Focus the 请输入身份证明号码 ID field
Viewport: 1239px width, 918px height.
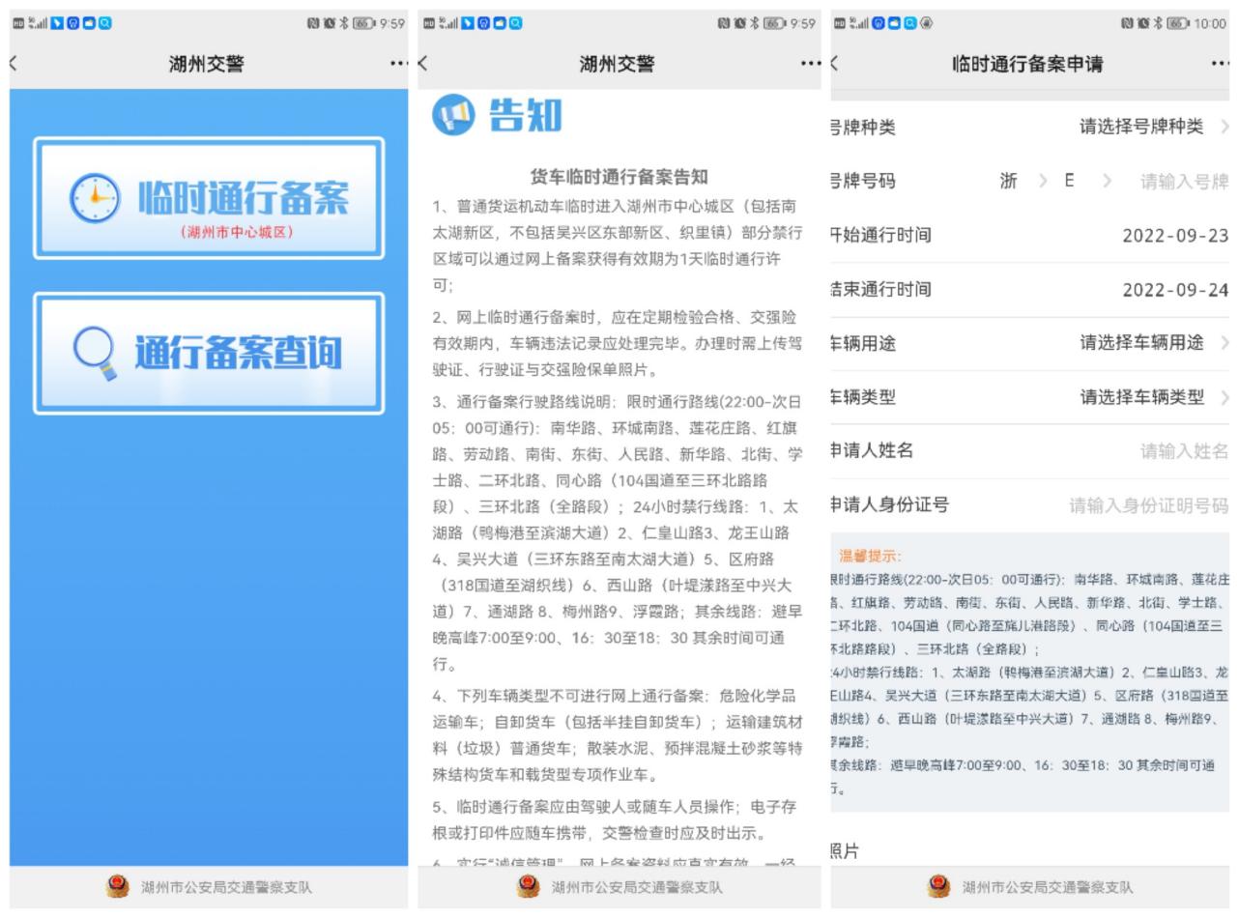coord(1147,505)
